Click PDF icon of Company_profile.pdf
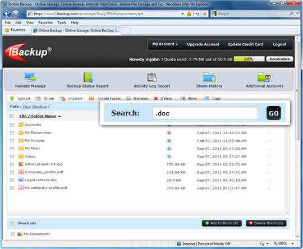This screenshot has width=303, height=249. 21,172
